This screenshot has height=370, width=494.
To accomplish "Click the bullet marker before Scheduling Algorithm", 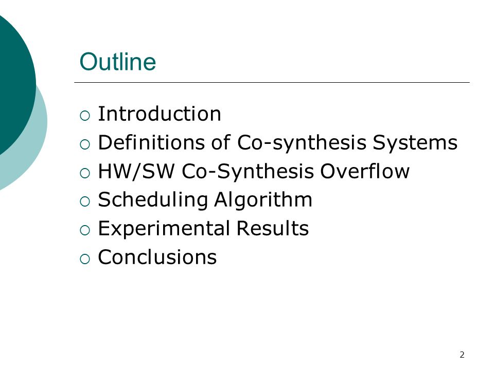I will point(85,201).
